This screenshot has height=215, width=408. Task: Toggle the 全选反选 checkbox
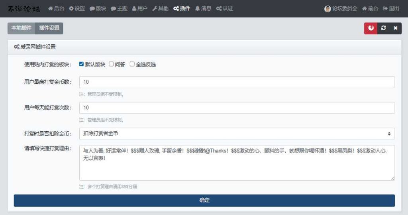(x=132, y=64)
